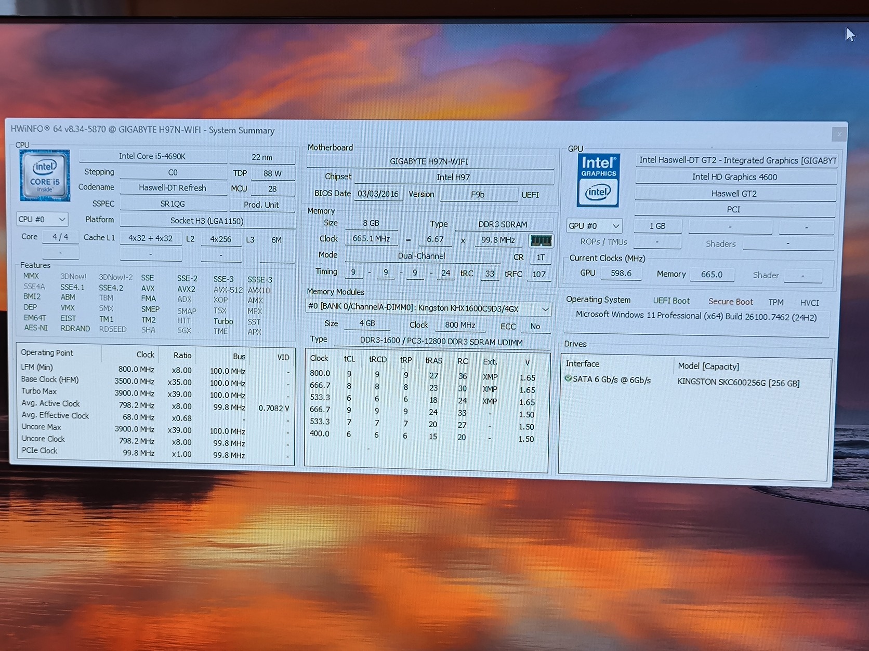The height and width of the screenshot is (651, 869).
Task: Select the DDR3-1600 / PC3-12800 module type
Action: click(x=442, y=341)
